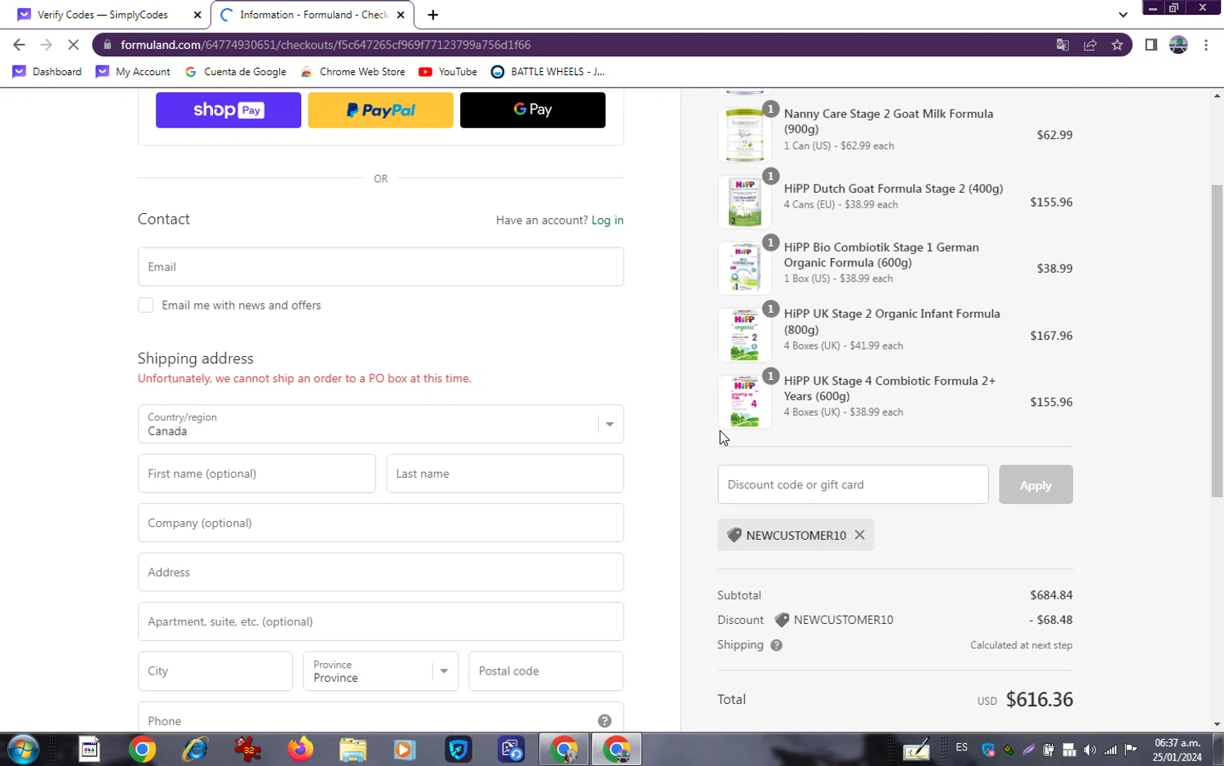Screen dimensions: 1224x766
Task: Go back to the previous page
Action: click(x=19, y=45)
